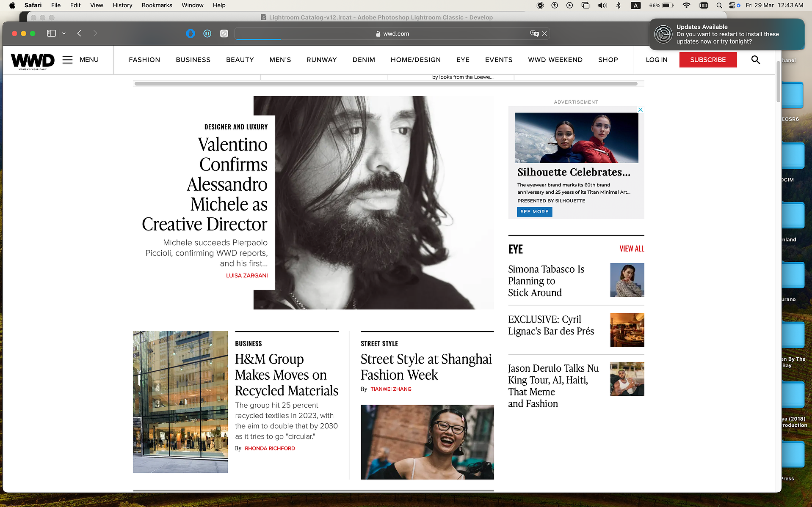Click the translate icon in address bar
The width and height of the screenshot is (812, 507).
[534, 33]
